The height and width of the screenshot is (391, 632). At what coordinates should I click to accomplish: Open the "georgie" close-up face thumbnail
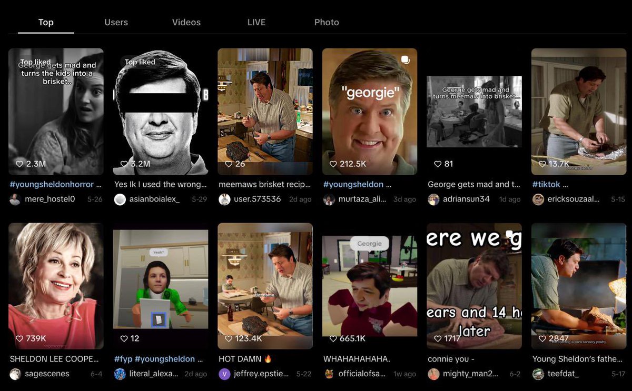click(370, 112)
